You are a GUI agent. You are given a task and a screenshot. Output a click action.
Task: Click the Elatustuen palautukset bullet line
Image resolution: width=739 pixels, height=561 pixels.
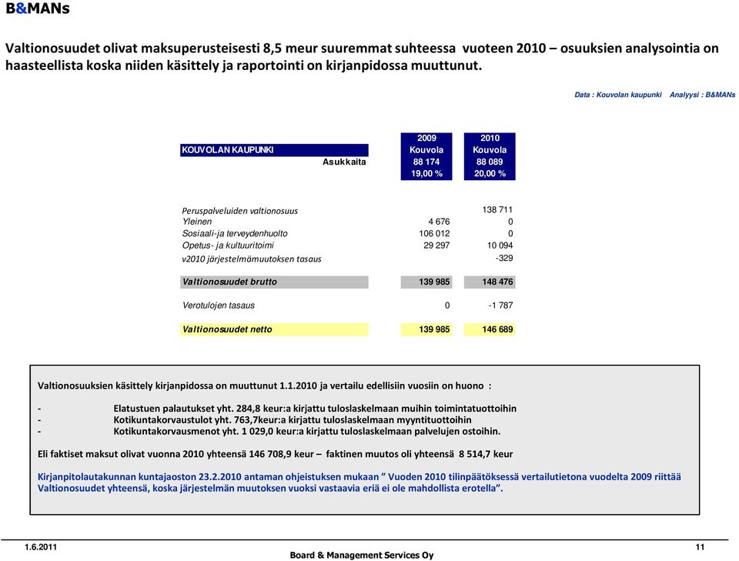(x=315, y=409)
